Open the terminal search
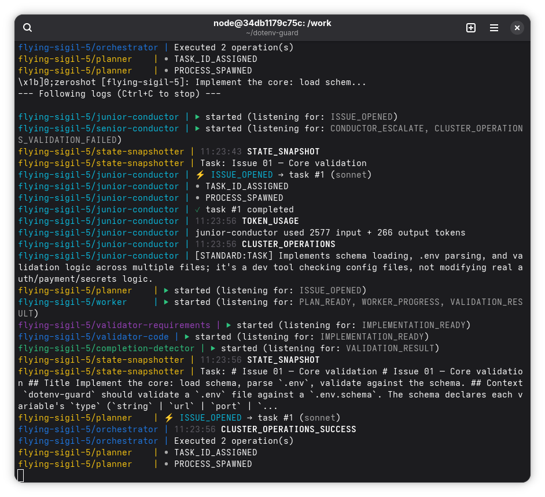The width and height of the screenshot is (545, 497). click(x=27, y=27)
